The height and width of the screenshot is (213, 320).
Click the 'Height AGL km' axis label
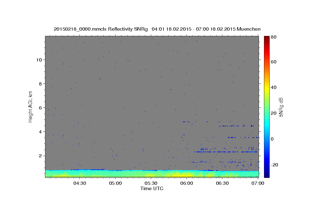[x=31, y=106]
